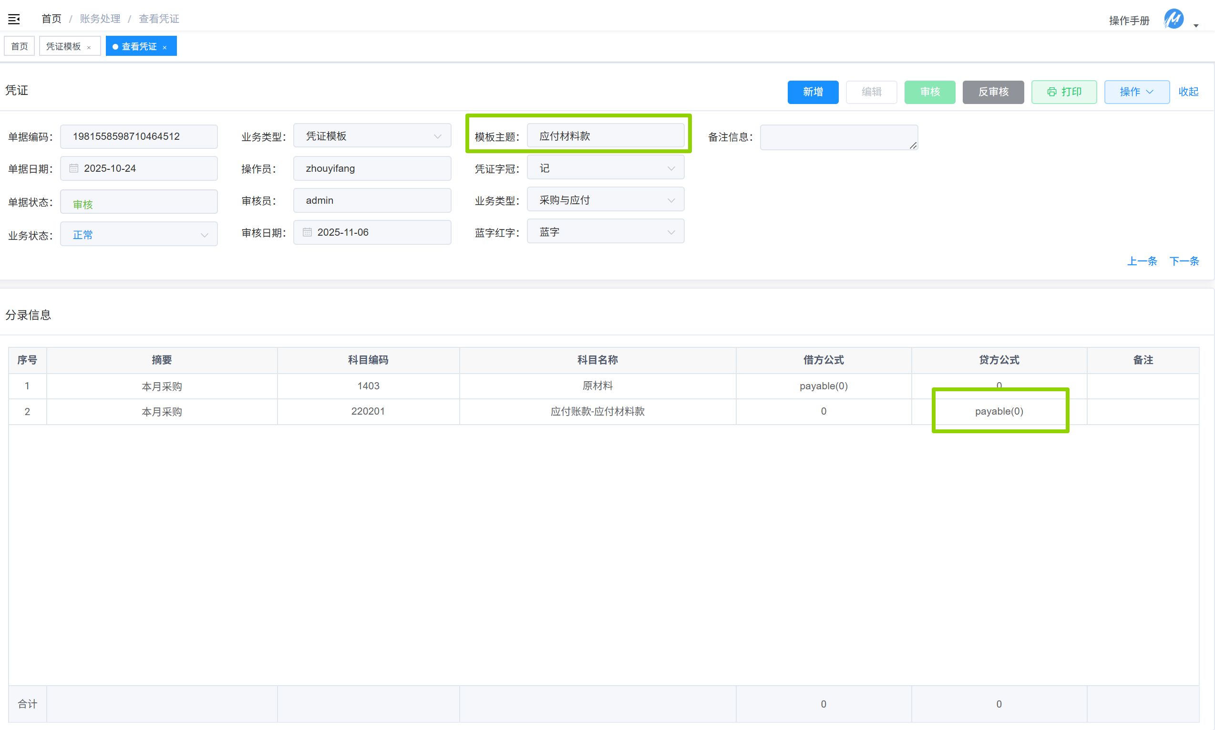The width and height of the screenshot is (1215, 730).
Task: Click the user avatar logo icon
Action: coord(1174,19)
